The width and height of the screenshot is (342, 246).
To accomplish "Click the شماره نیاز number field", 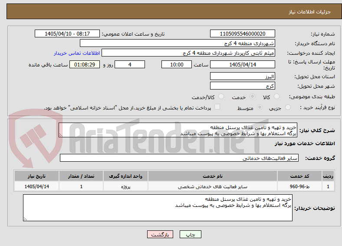I will (243, 33).
